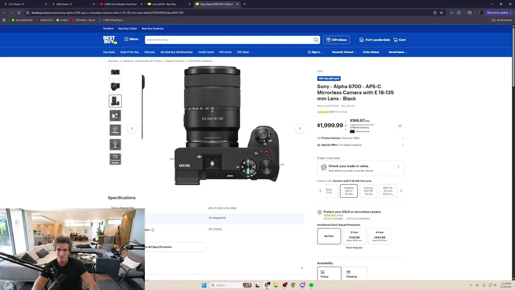Open Spotify from taskbar
Viewport: 515px width, 290px height.
tap(311, 285)
